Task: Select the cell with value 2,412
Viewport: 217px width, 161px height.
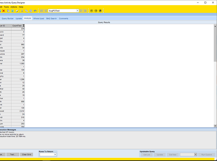Action: [x=18, y=111]
